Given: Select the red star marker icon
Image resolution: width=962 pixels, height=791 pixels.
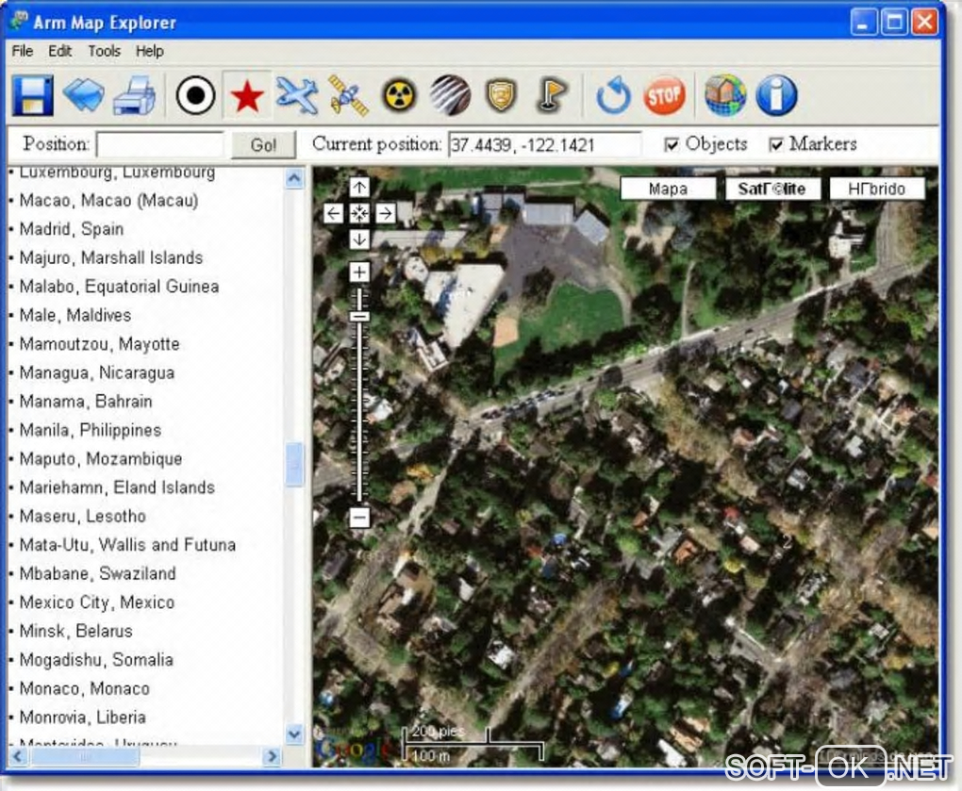Looking at the screenshot, I should (x=247, y=96).
